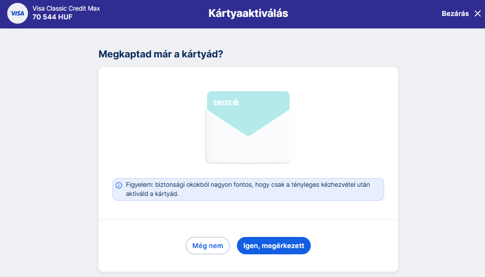Click the envelope illustration's white front pocket
This screenshot has height=277, width=485.
pyautogui.click(x=248, y=150)
